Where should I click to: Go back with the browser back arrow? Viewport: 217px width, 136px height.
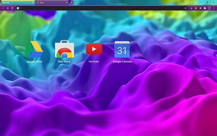3,8
